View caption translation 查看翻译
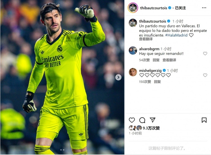Viewport: 211px width, 155px height. coord(146,39)
